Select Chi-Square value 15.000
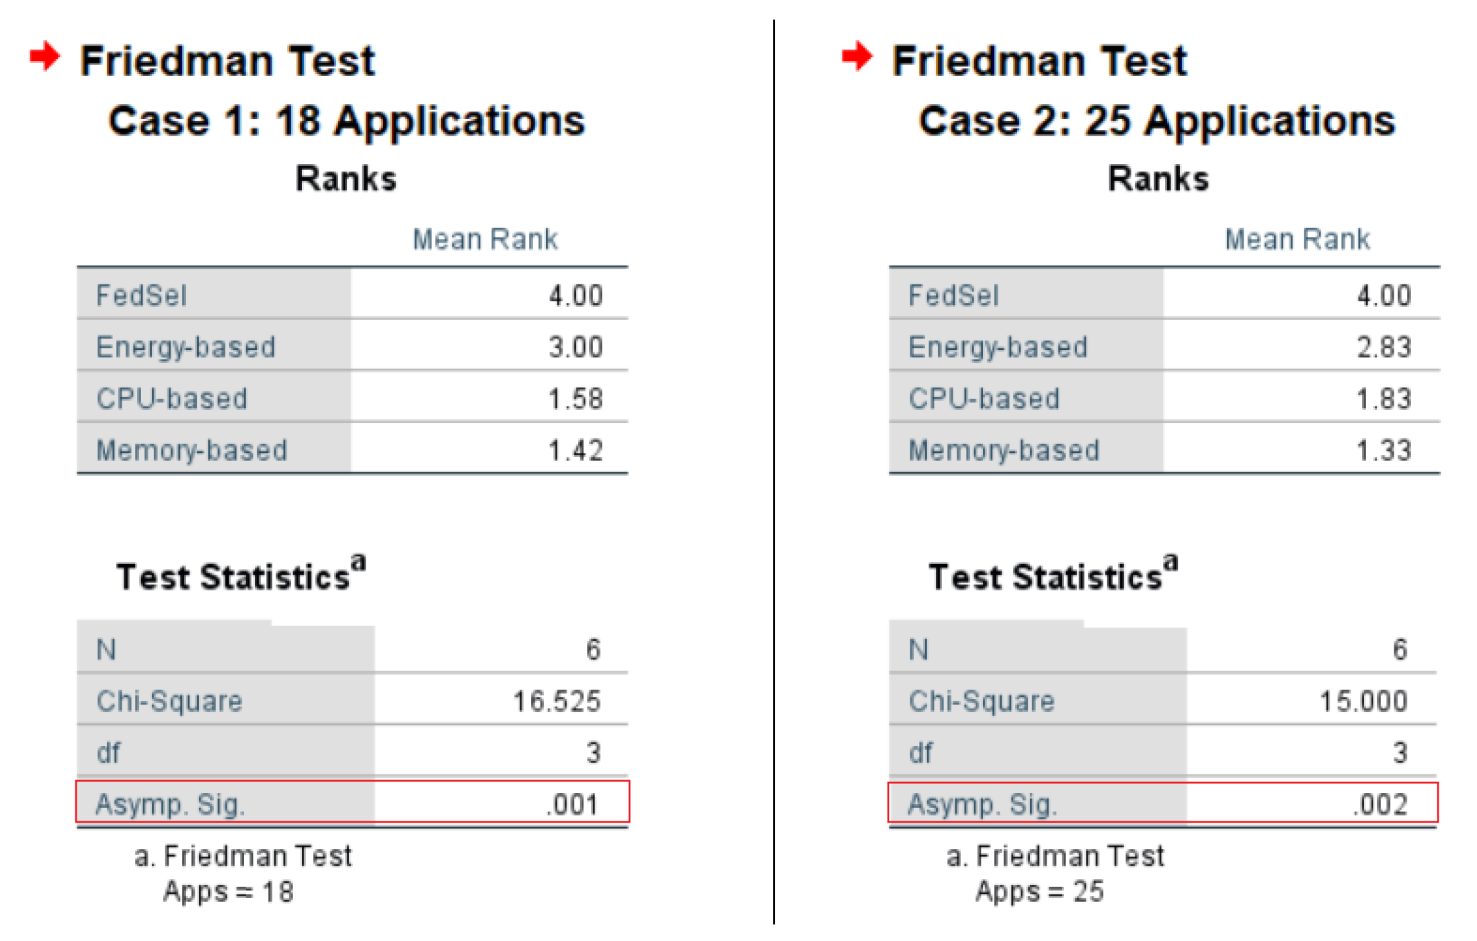 pos(1363,701)
